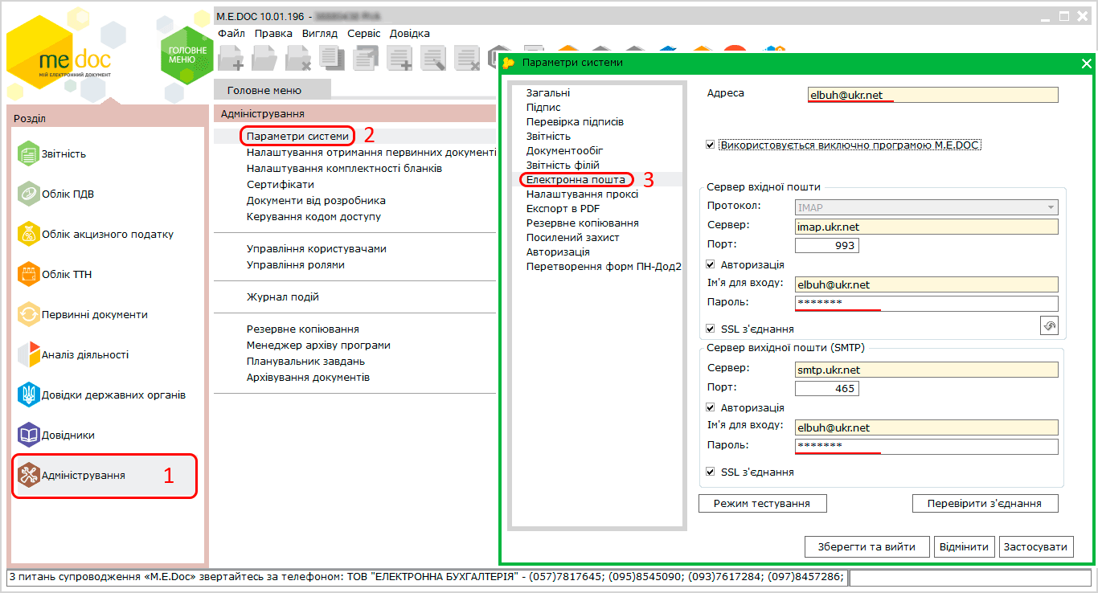Open the Звітність section icon

pyautogui.click(x=29, y=153)
